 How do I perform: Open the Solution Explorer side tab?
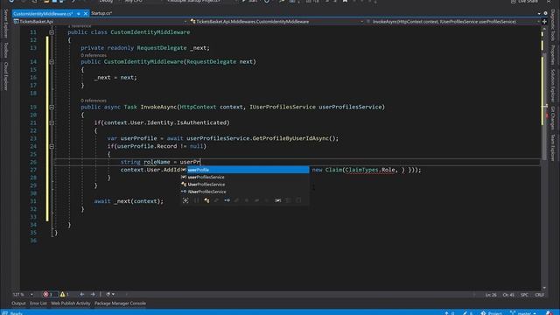click(x=553, y=86)
